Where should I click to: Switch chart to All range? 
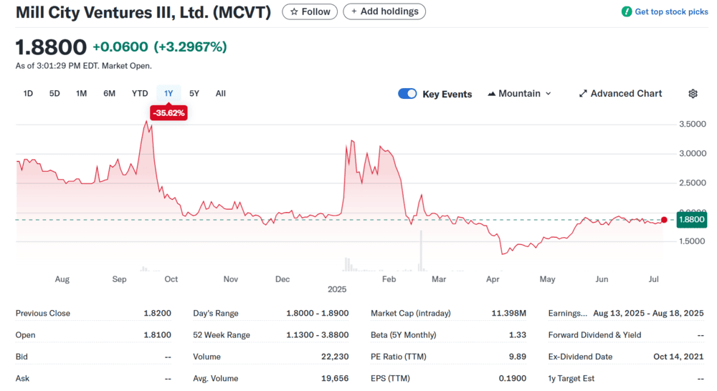click(220, 94)
